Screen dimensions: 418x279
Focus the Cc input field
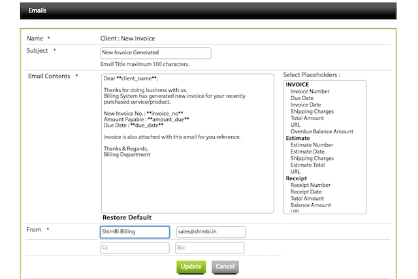click(135, 248)
